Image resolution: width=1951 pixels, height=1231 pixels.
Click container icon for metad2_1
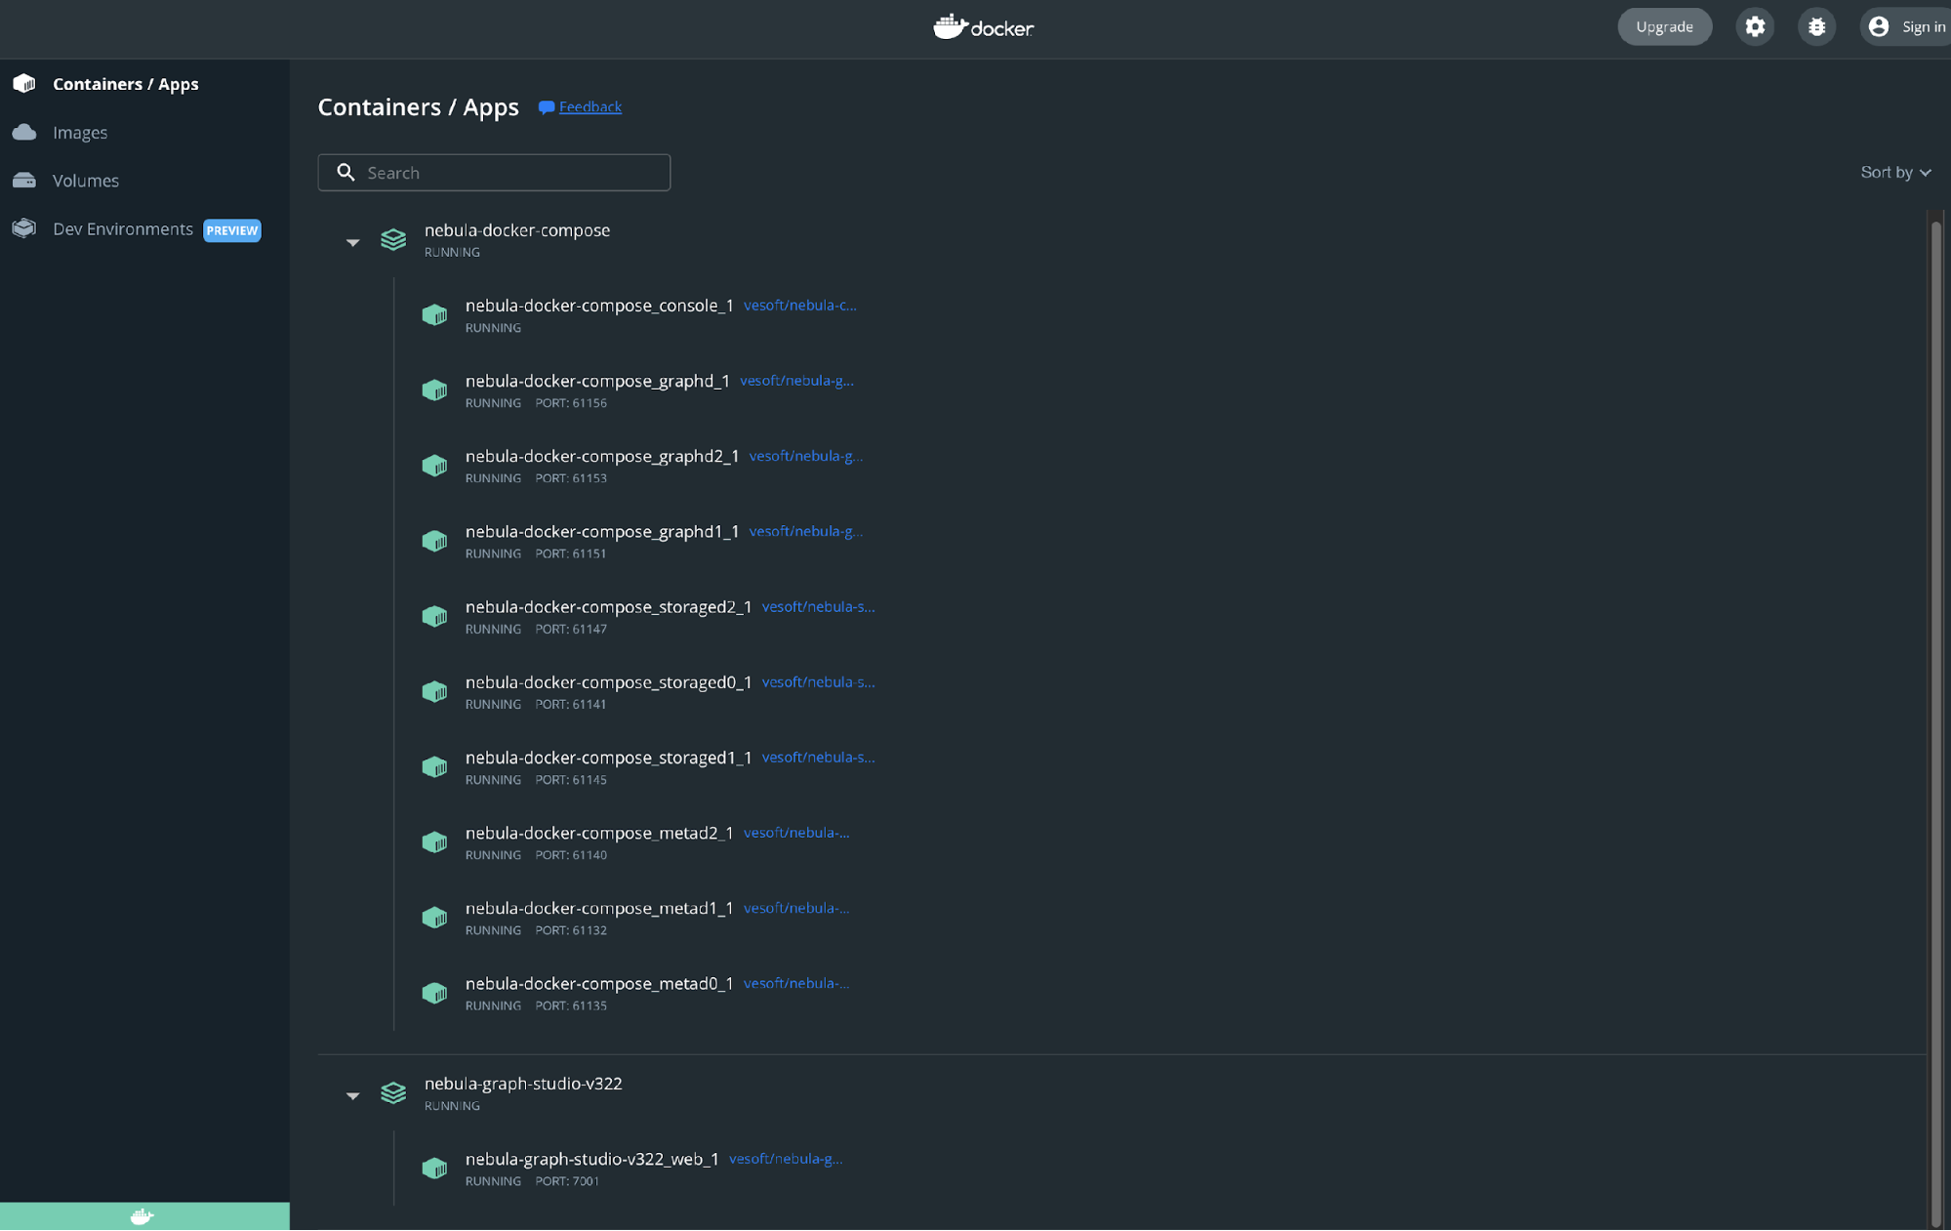coord(434,841)
